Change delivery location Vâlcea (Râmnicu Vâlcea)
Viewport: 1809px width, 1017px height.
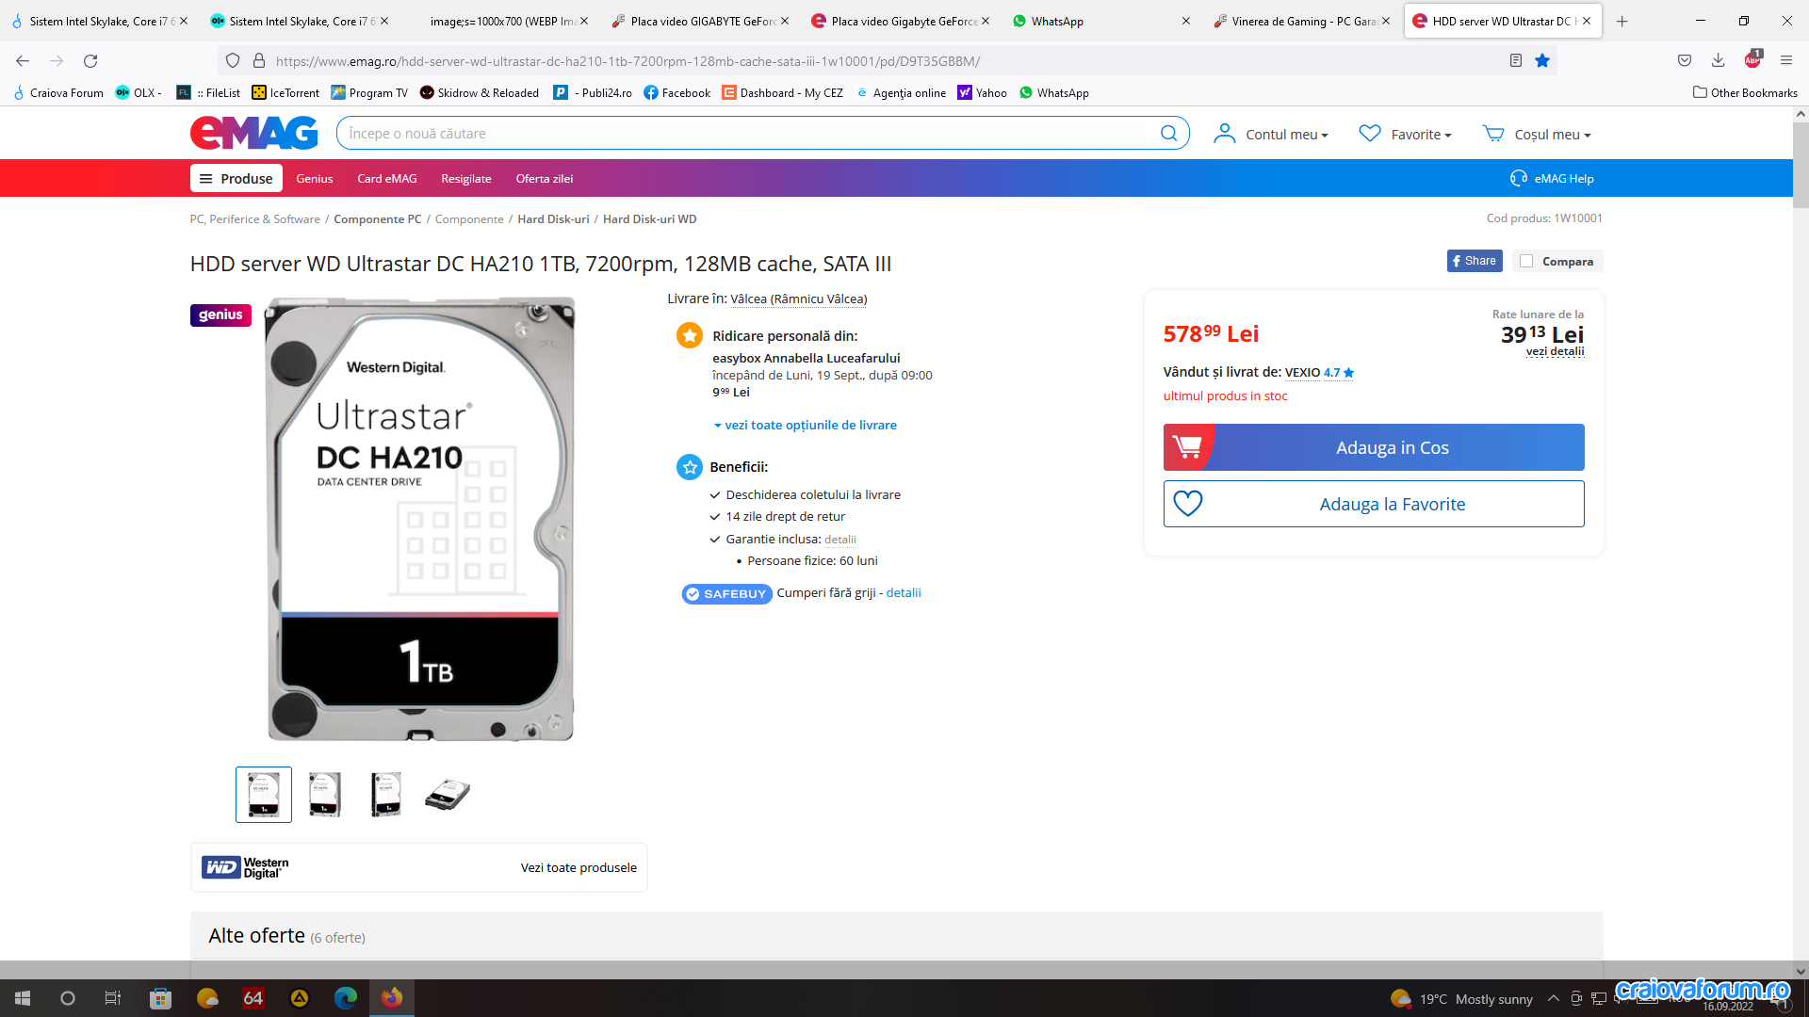[798, 299]
